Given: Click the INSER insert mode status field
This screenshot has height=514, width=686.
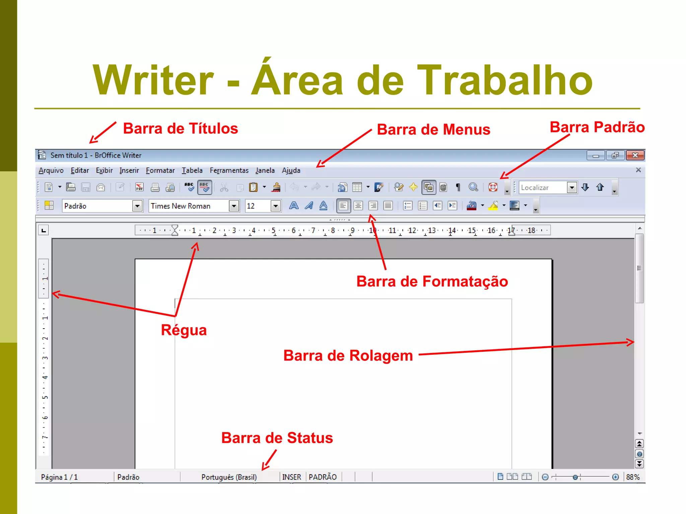Looking at the screenshot, I should [x=291, y=477].
